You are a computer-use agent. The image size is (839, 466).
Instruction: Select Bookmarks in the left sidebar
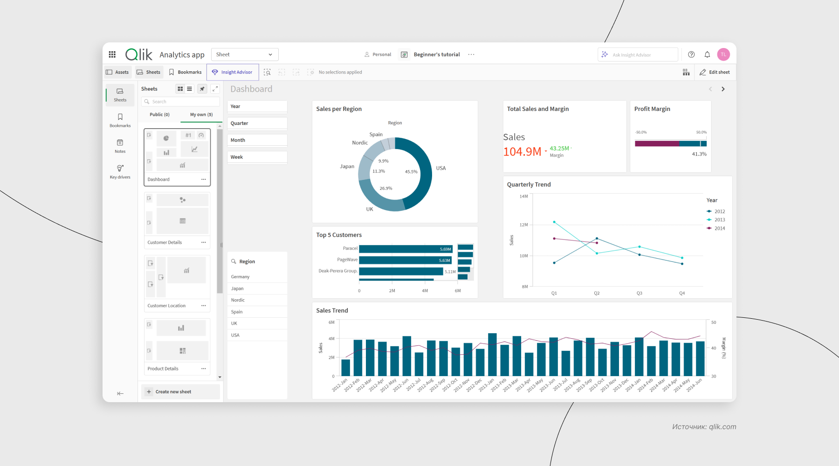(x=120, y=120)
